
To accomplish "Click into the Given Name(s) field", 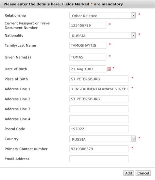I will click(x=88, y=57).
